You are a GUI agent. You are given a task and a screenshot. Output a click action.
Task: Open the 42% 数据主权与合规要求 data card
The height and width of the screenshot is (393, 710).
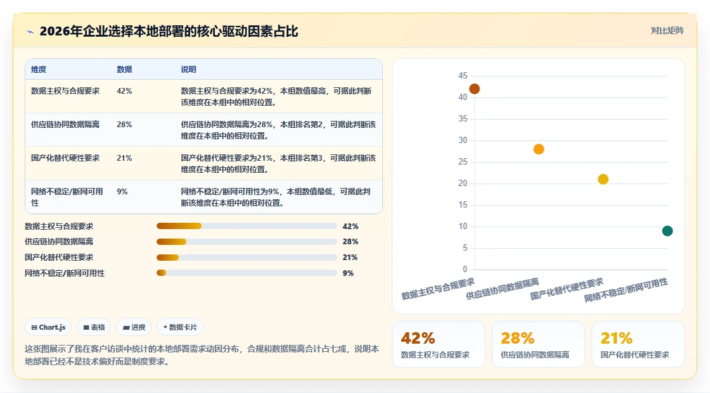pyautogui.click(x=438, y=344)
